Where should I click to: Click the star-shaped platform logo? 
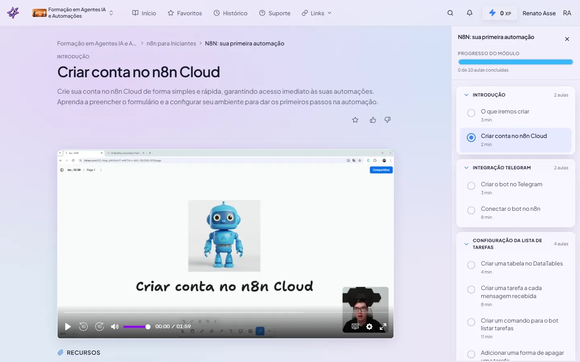pos(13,13)
